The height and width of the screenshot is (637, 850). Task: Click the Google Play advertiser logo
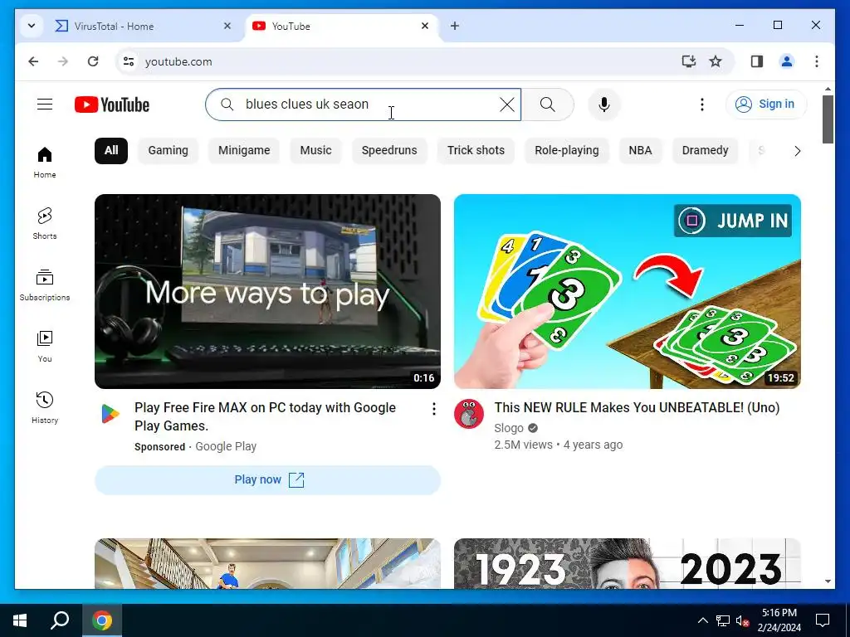pos(110,414)
